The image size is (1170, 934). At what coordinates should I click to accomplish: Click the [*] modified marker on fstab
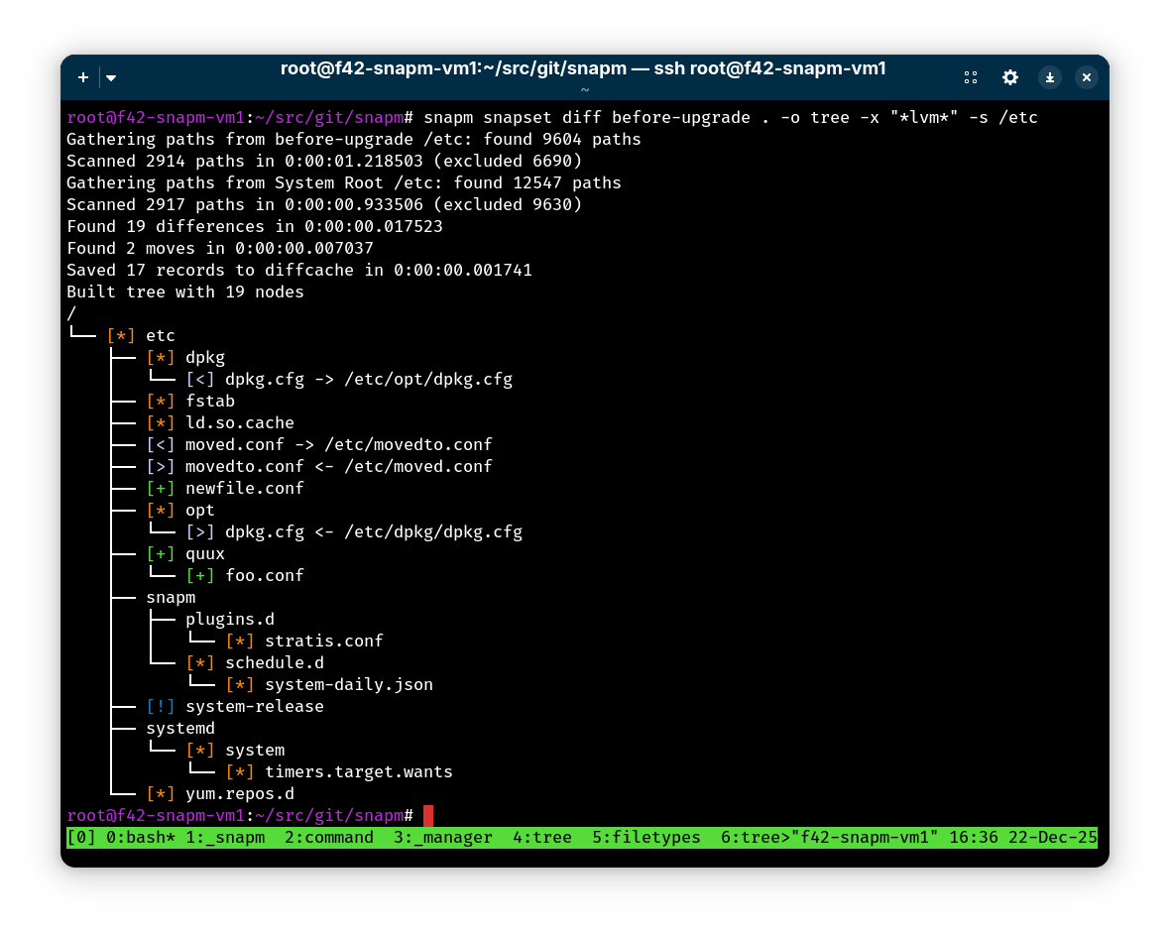pyautogui.click(x=161, y=401)
